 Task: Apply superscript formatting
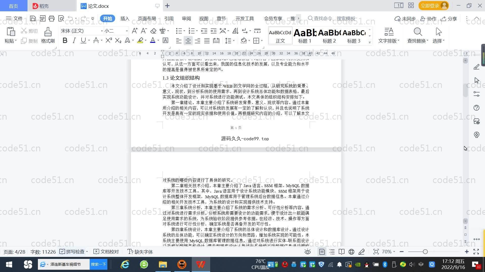109,40
